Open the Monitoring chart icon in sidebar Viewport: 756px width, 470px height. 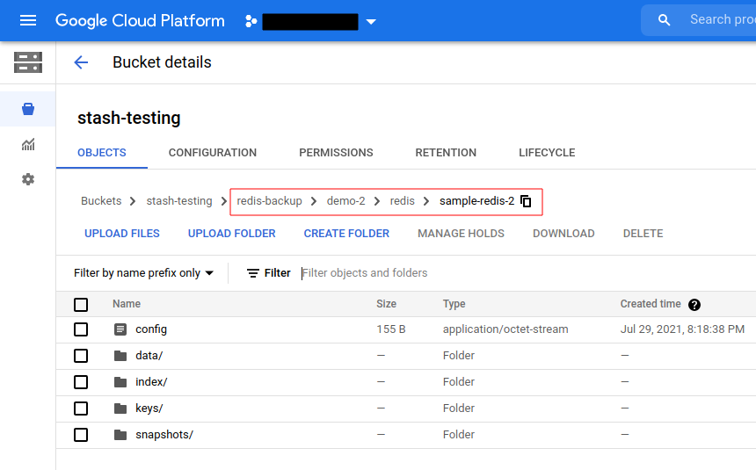[x=28, y=144]
